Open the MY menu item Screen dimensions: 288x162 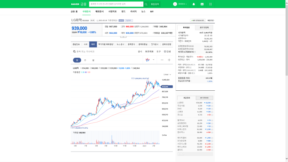pos(152,12)
